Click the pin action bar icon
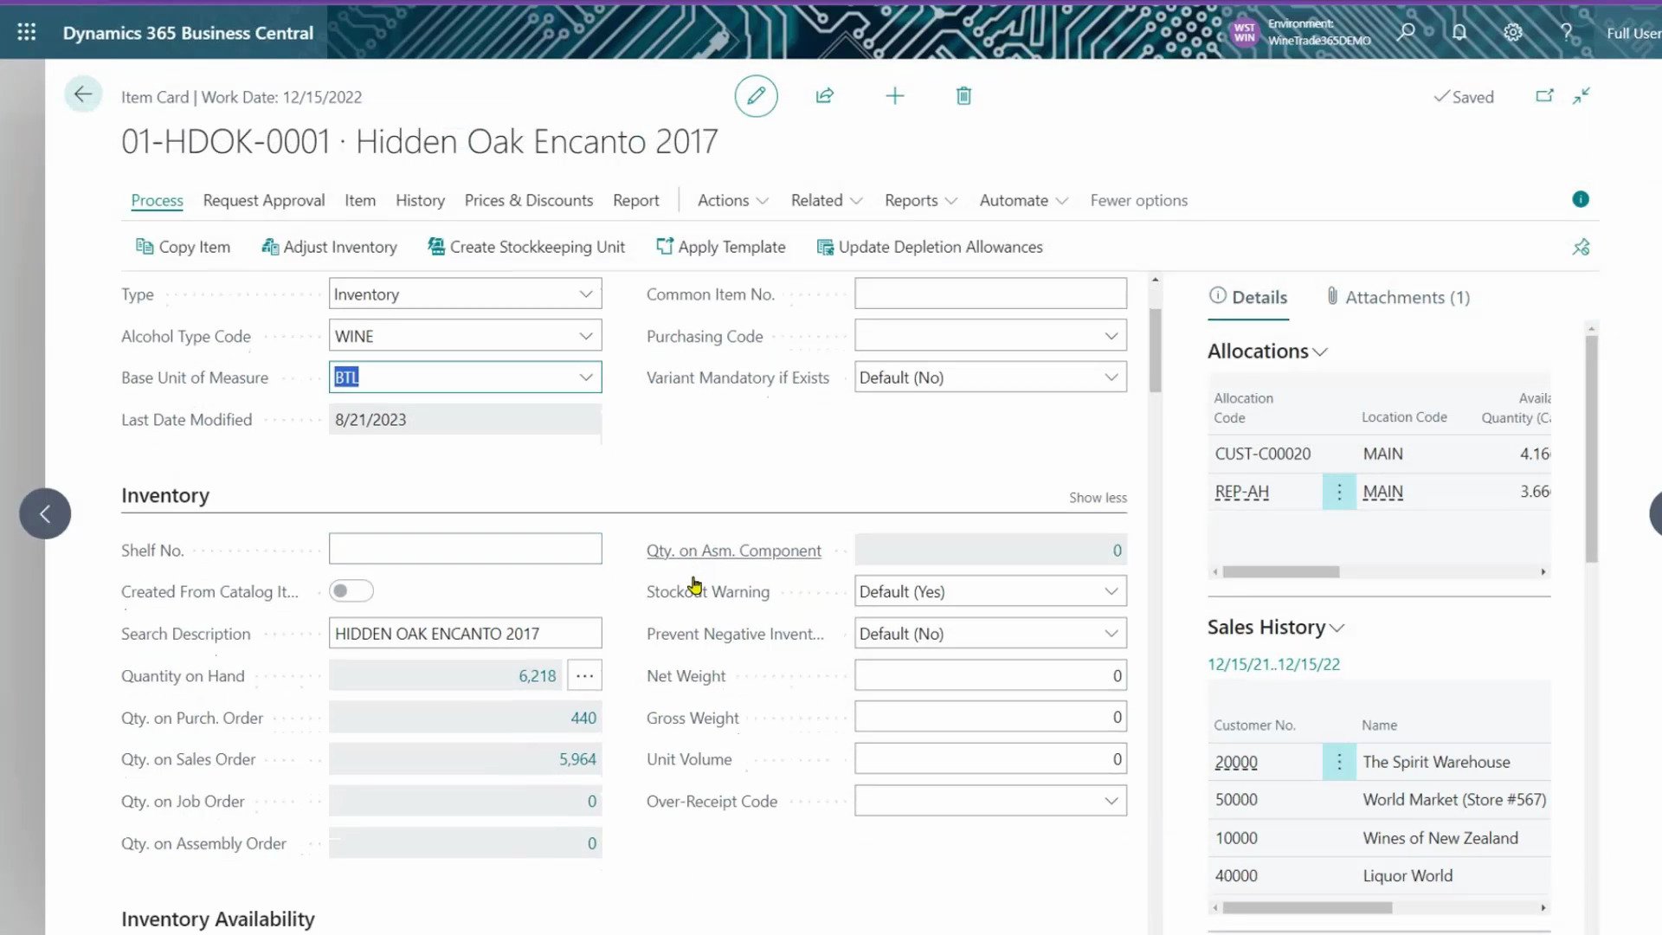 pyautogui.click(x=1581, y=248)
